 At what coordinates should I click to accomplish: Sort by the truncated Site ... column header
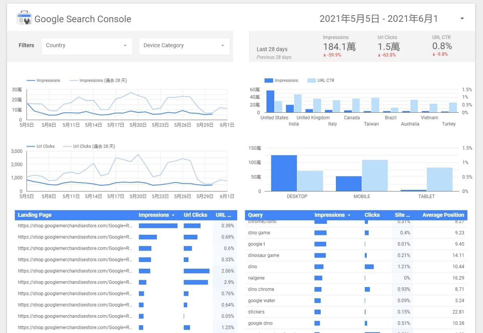click(x=402, y=215)
